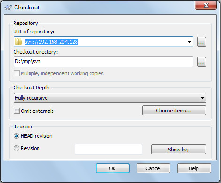The image size is (221, 183).
Task: Click the Fully recursive combo box text
Action: click(31, 98)
